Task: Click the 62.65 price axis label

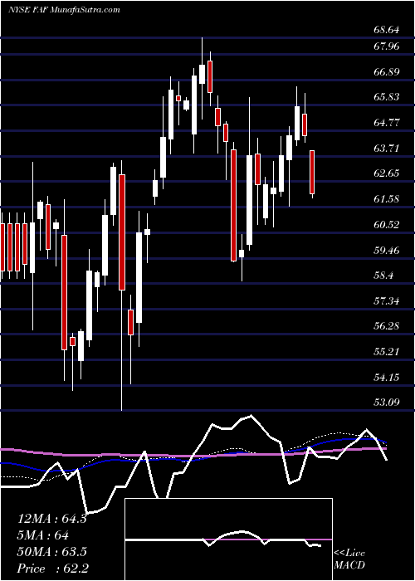Action: (x=386, y=173)
